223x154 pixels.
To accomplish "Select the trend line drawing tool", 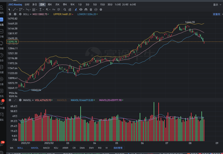I will pyautogui.click(x=14, y=9).
